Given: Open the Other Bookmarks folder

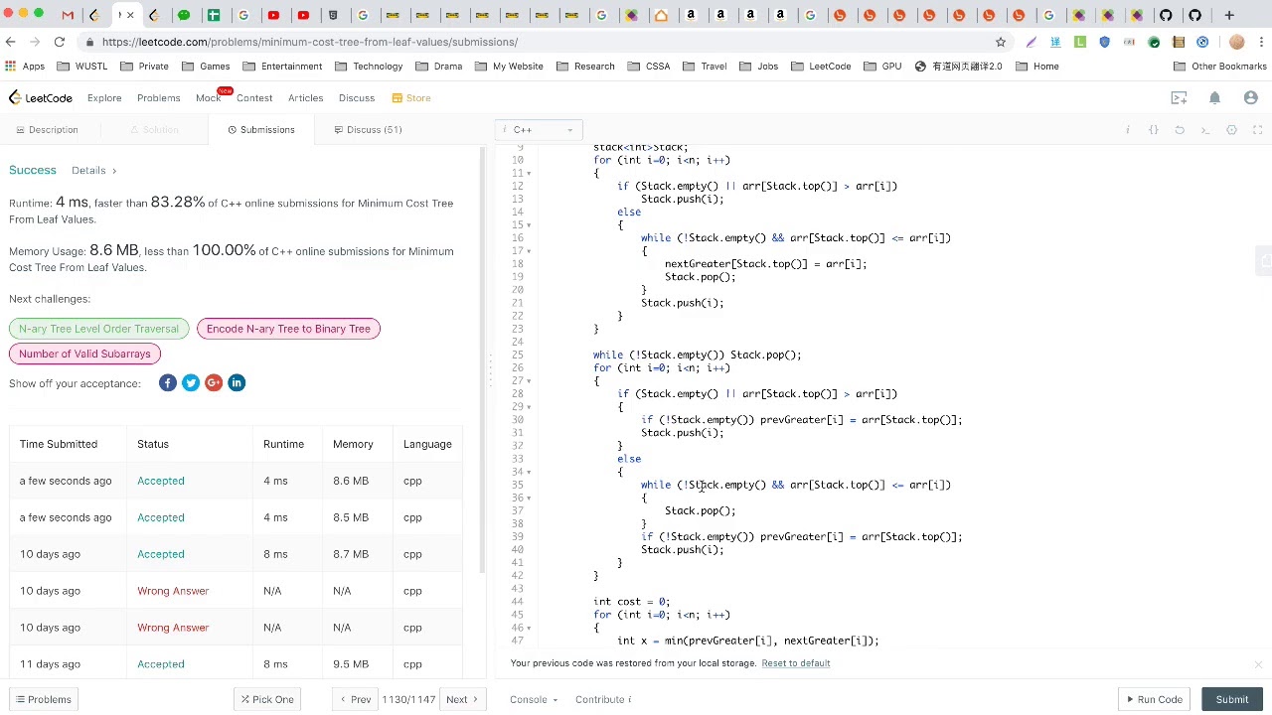Looking at the screenshot, I should [x=1219, y=67].
